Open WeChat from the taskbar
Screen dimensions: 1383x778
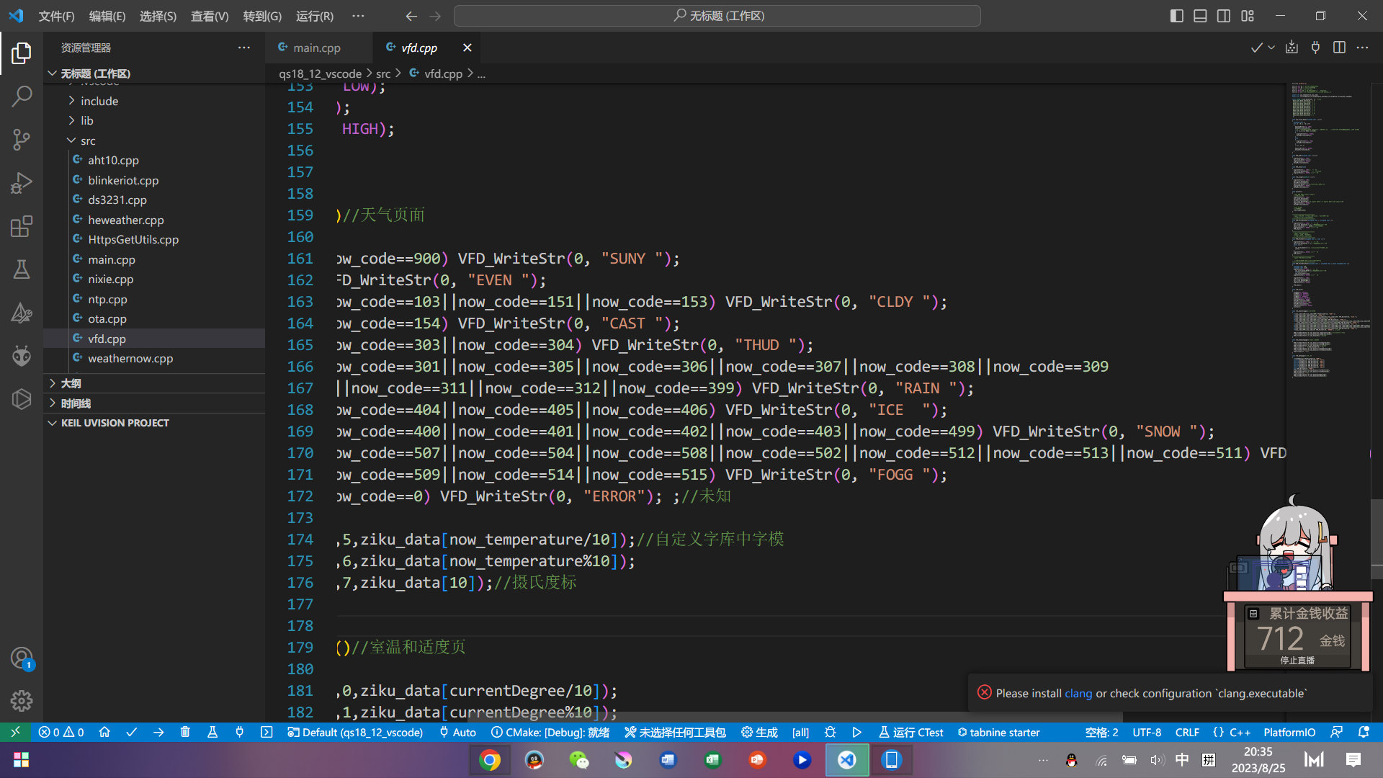[x=579, y=760]
